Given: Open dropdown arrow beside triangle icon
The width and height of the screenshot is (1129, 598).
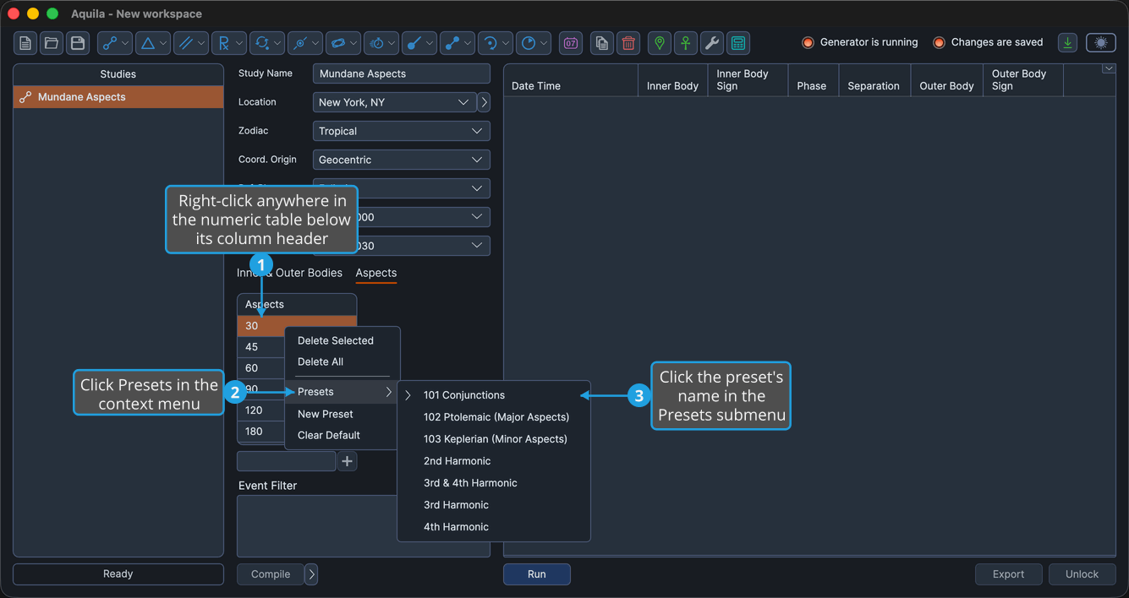Looking at the screenshot, I should [164, 43].
